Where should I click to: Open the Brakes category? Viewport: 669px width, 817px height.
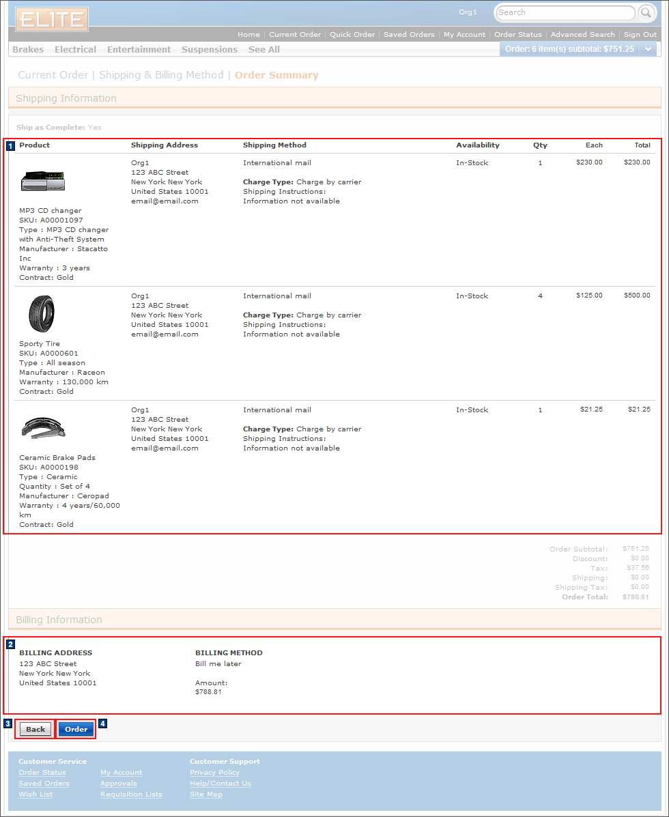(x=27, y=48)
